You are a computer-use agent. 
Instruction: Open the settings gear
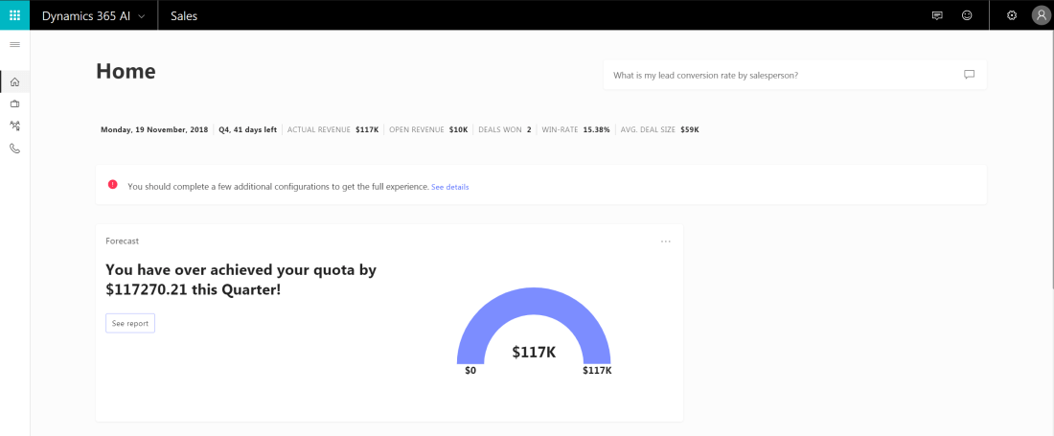pos(1012,15)
